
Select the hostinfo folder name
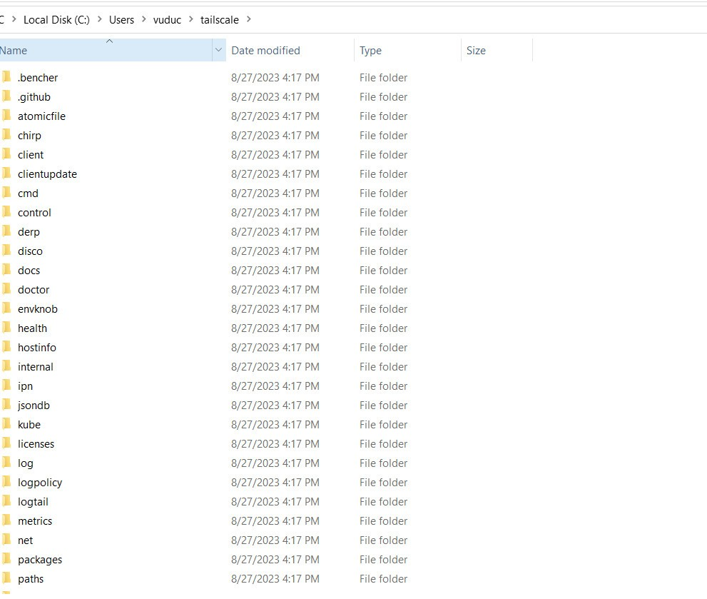click(37, 348)
